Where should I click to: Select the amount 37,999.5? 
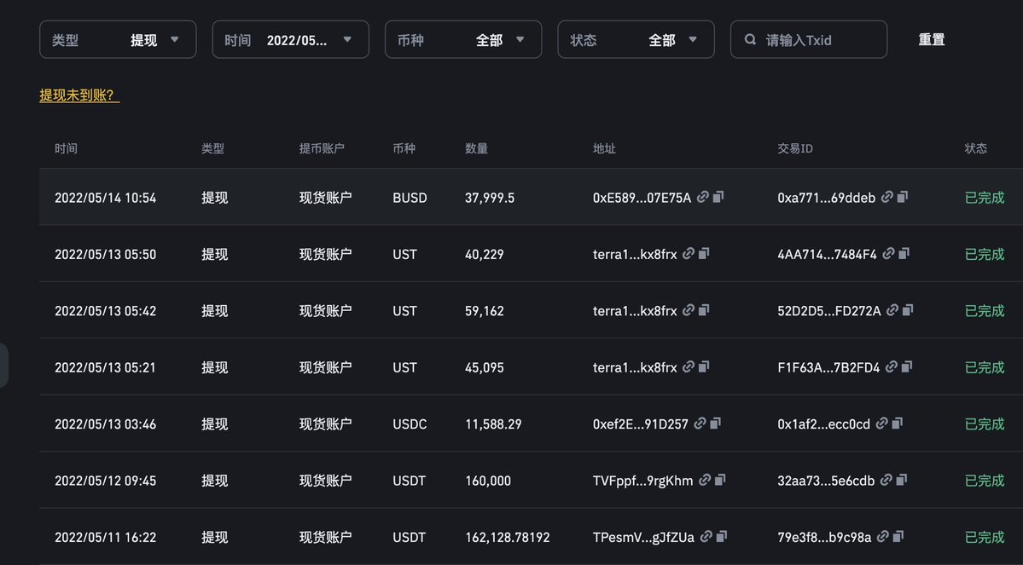click(490, 198)
